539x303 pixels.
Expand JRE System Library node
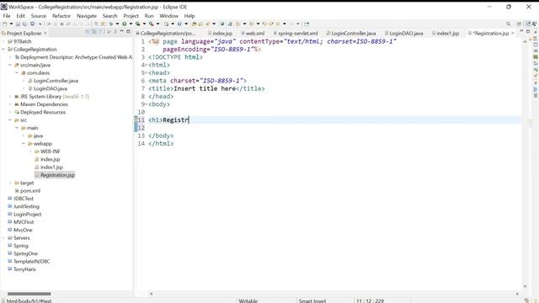click(x=10, y=97)
